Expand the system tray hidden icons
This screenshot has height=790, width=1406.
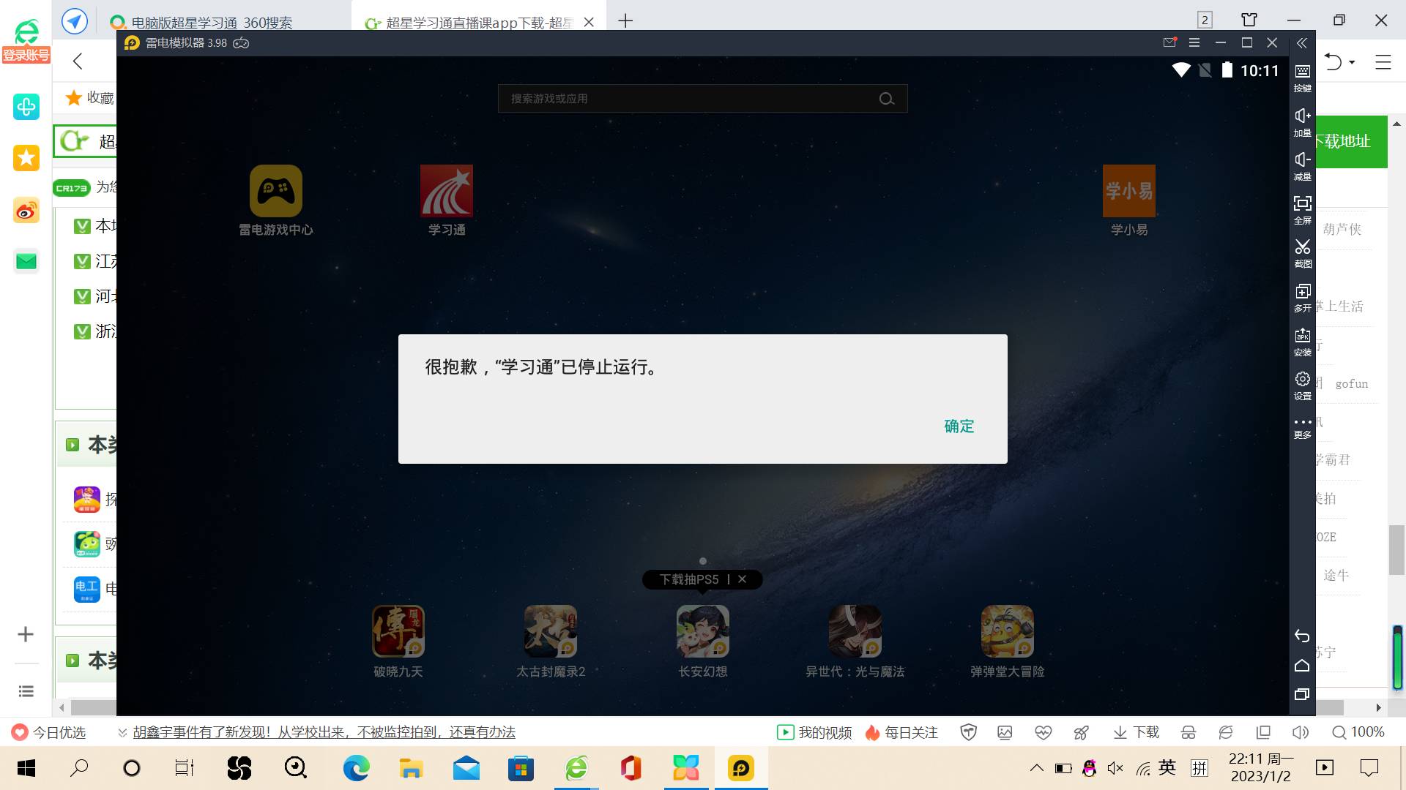(1036, 768)
